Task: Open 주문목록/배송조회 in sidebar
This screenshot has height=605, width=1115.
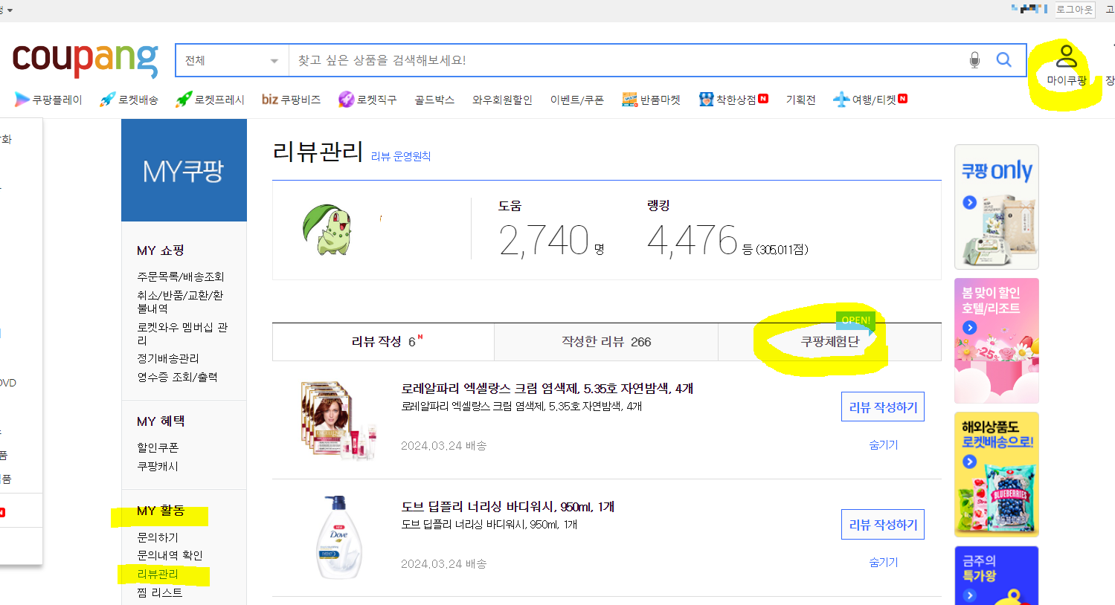Action: tap(181, 276)
